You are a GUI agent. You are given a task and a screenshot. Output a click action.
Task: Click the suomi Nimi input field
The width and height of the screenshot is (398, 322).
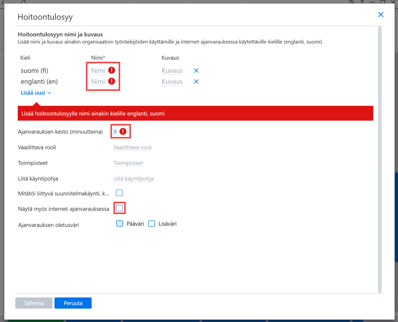tap(98, 71)
